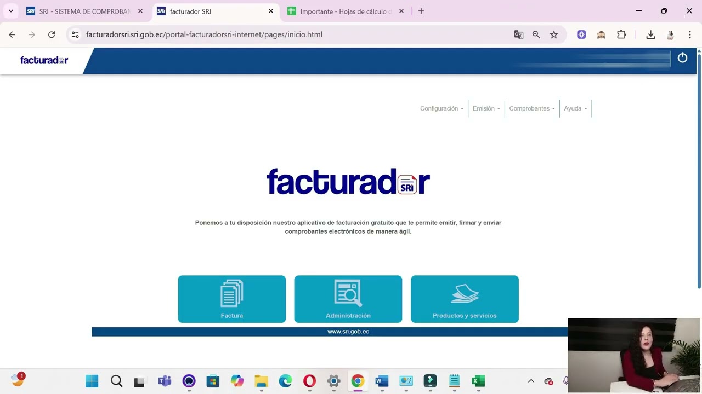Expand the Ayuda dropdown menu
Image resolution: width=702 pixels, height=394 pixels.
click(575, 108)
